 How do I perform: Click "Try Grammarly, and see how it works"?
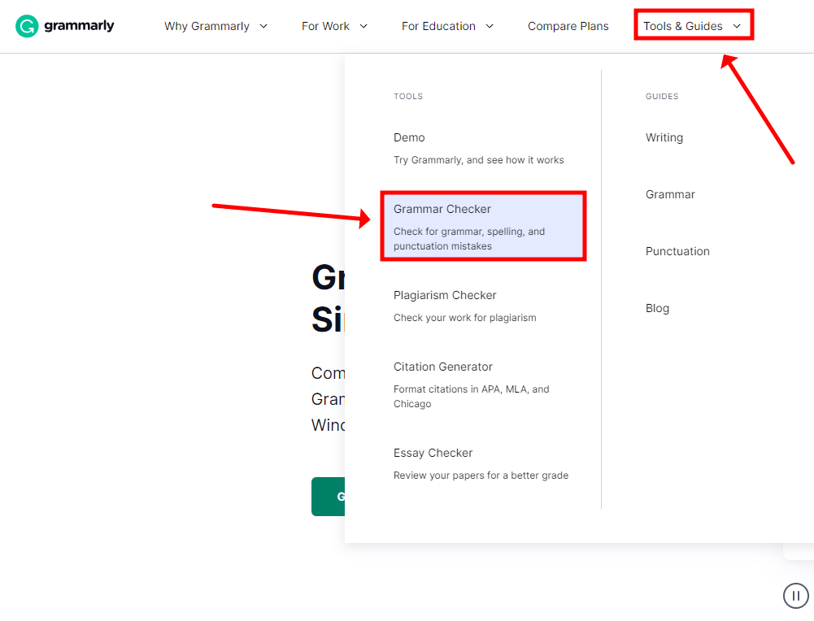click(x=479, y=160)
